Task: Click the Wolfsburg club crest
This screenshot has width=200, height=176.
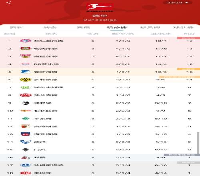Action: pos(26,88)
